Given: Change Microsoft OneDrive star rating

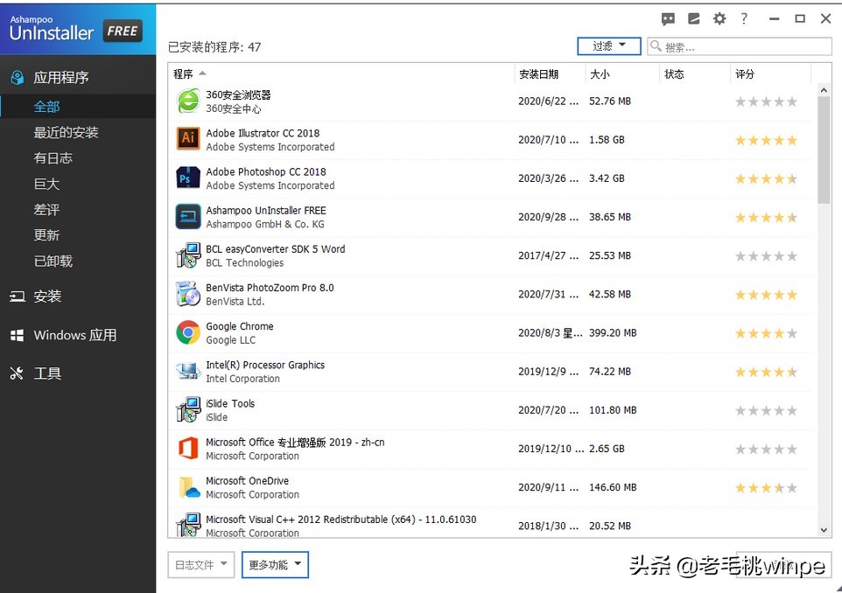Looking at the screenshot, I should [766, 488].
